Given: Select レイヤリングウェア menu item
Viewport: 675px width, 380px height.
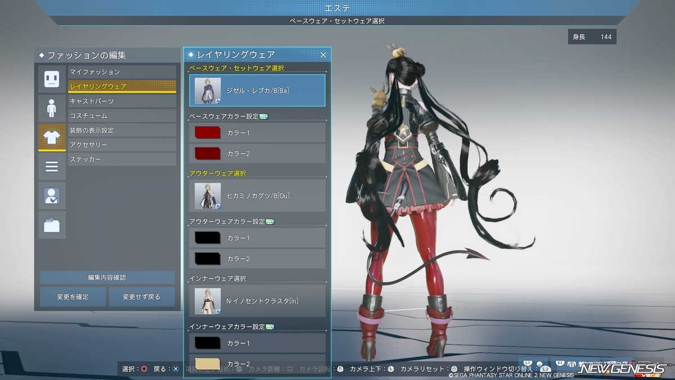Looking at the screenshot, I should 122,86.
